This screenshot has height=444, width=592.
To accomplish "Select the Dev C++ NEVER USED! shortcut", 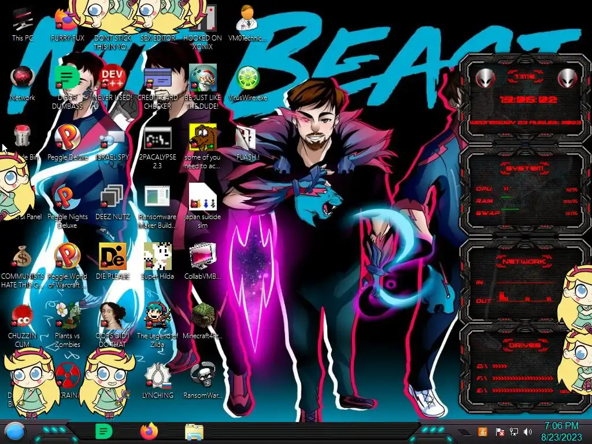I will click(x=112, y=83).
